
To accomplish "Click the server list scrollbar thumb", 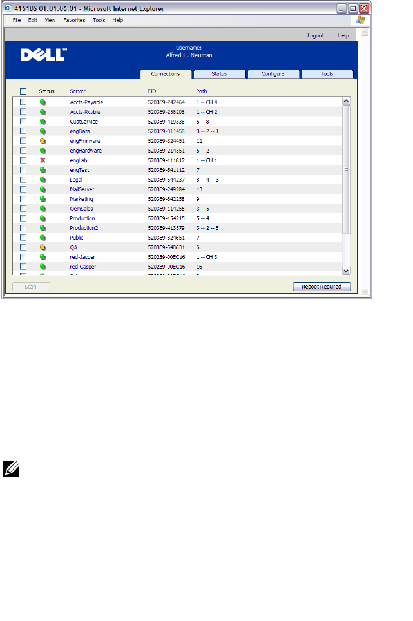I will tap(346, 170).
